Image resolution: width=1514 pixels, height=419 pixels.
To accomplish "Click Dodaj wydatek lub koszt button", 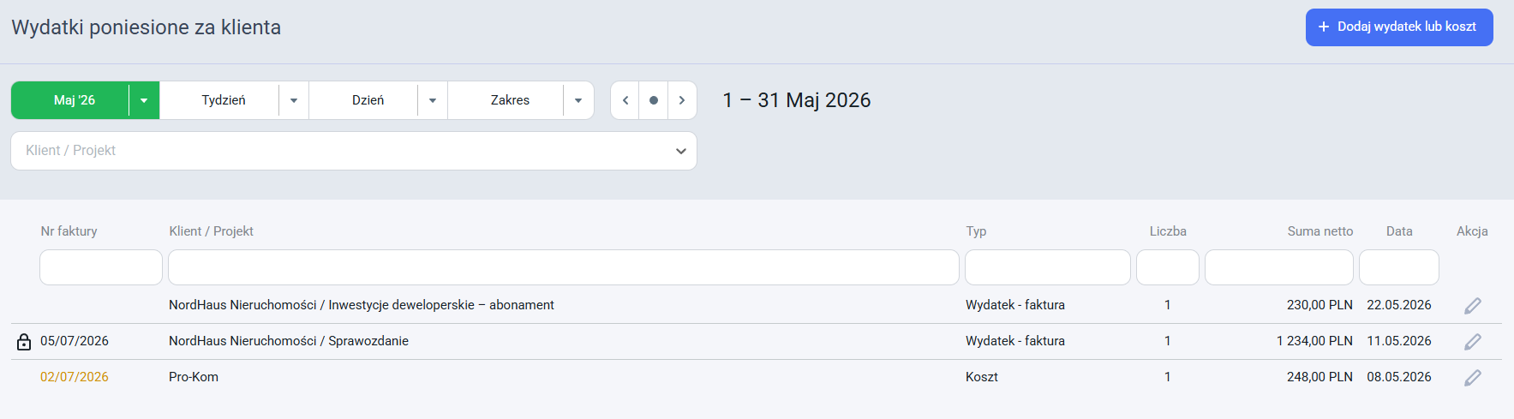I will tap(1399, 27).
